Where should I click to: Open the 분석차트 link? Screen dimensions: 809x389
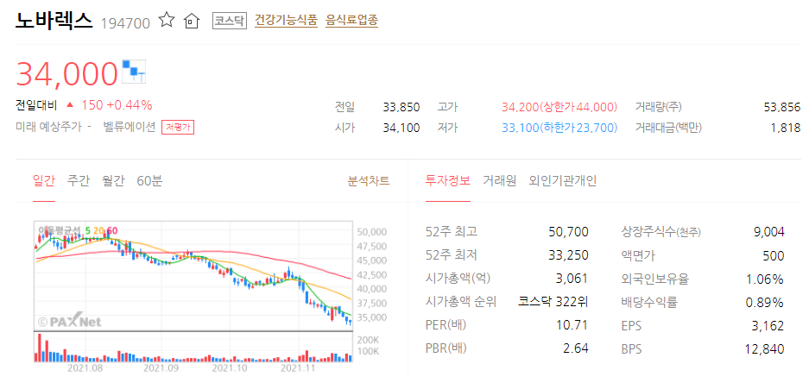click(369, 181)
